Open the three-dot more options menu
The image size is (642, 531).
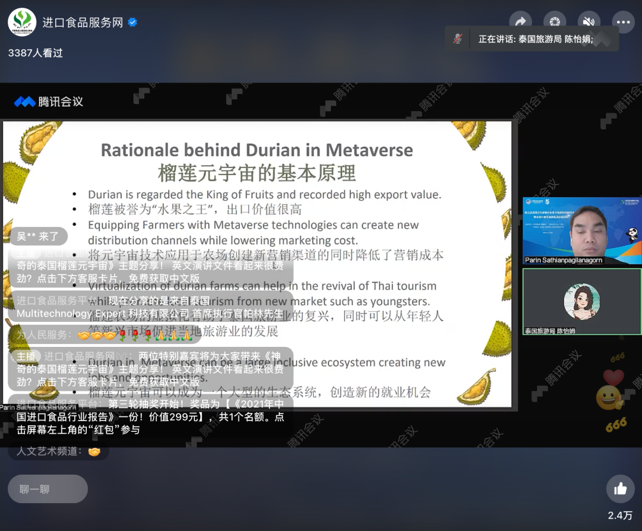tap(623, 22)
